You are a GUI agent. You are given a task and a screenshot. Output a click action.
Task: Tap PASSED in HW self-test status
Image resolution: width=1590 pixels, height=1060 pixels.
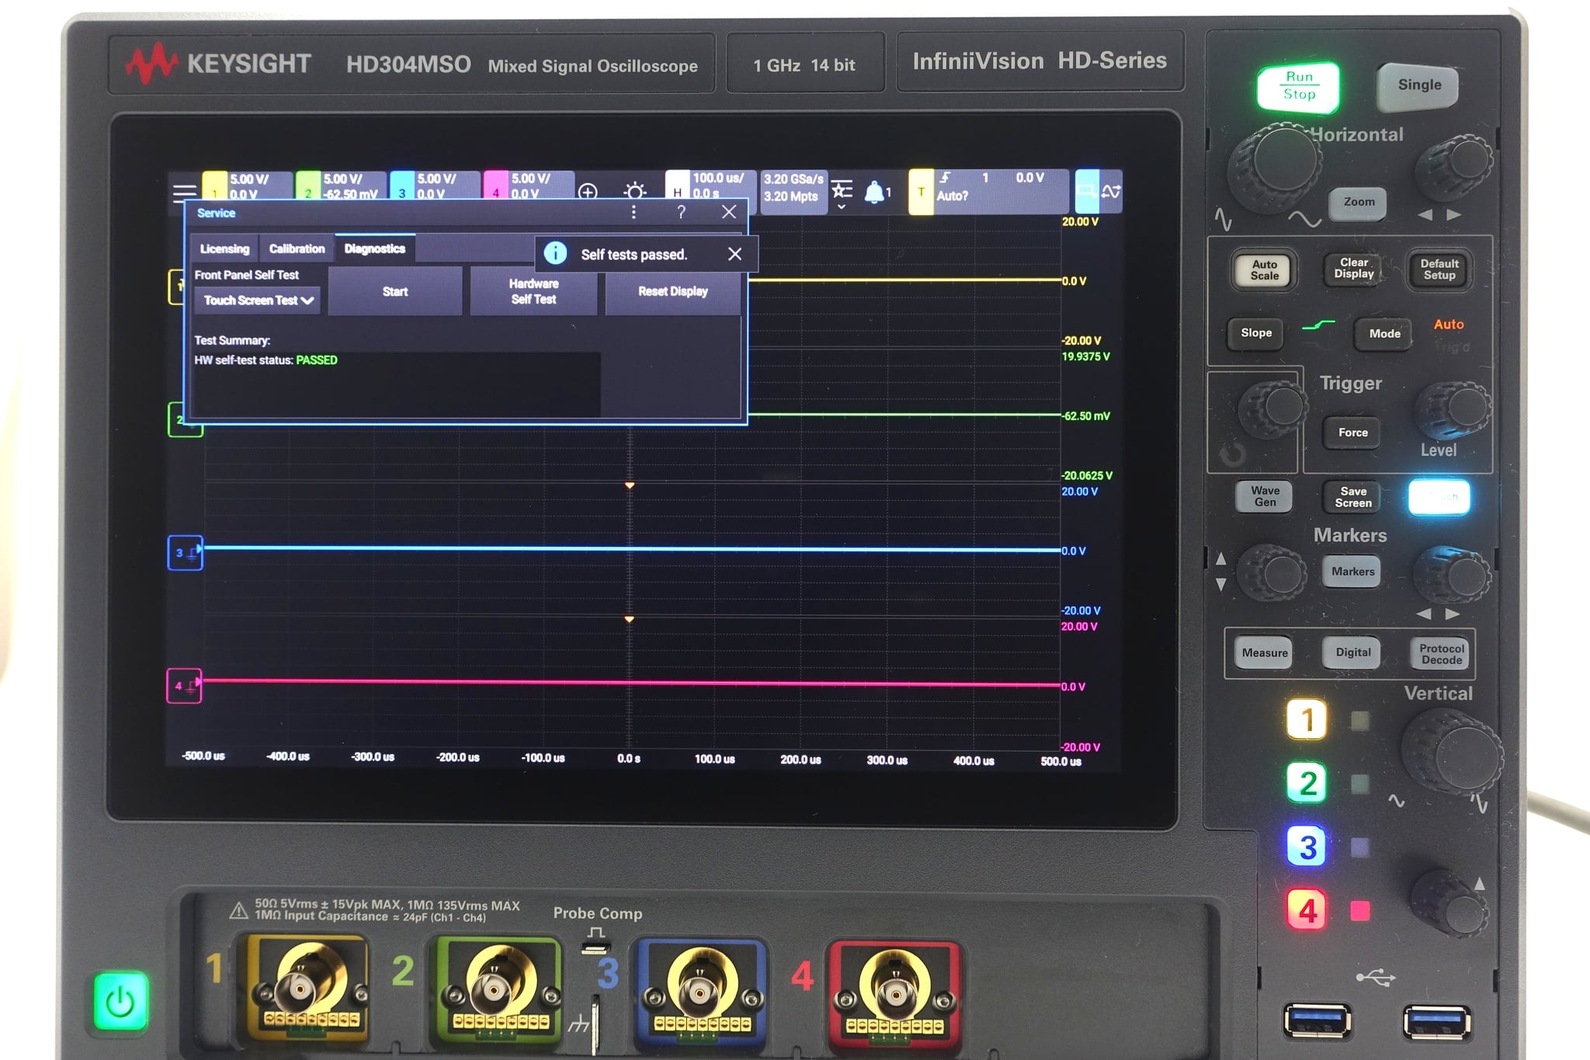click(x=317, y=360)
